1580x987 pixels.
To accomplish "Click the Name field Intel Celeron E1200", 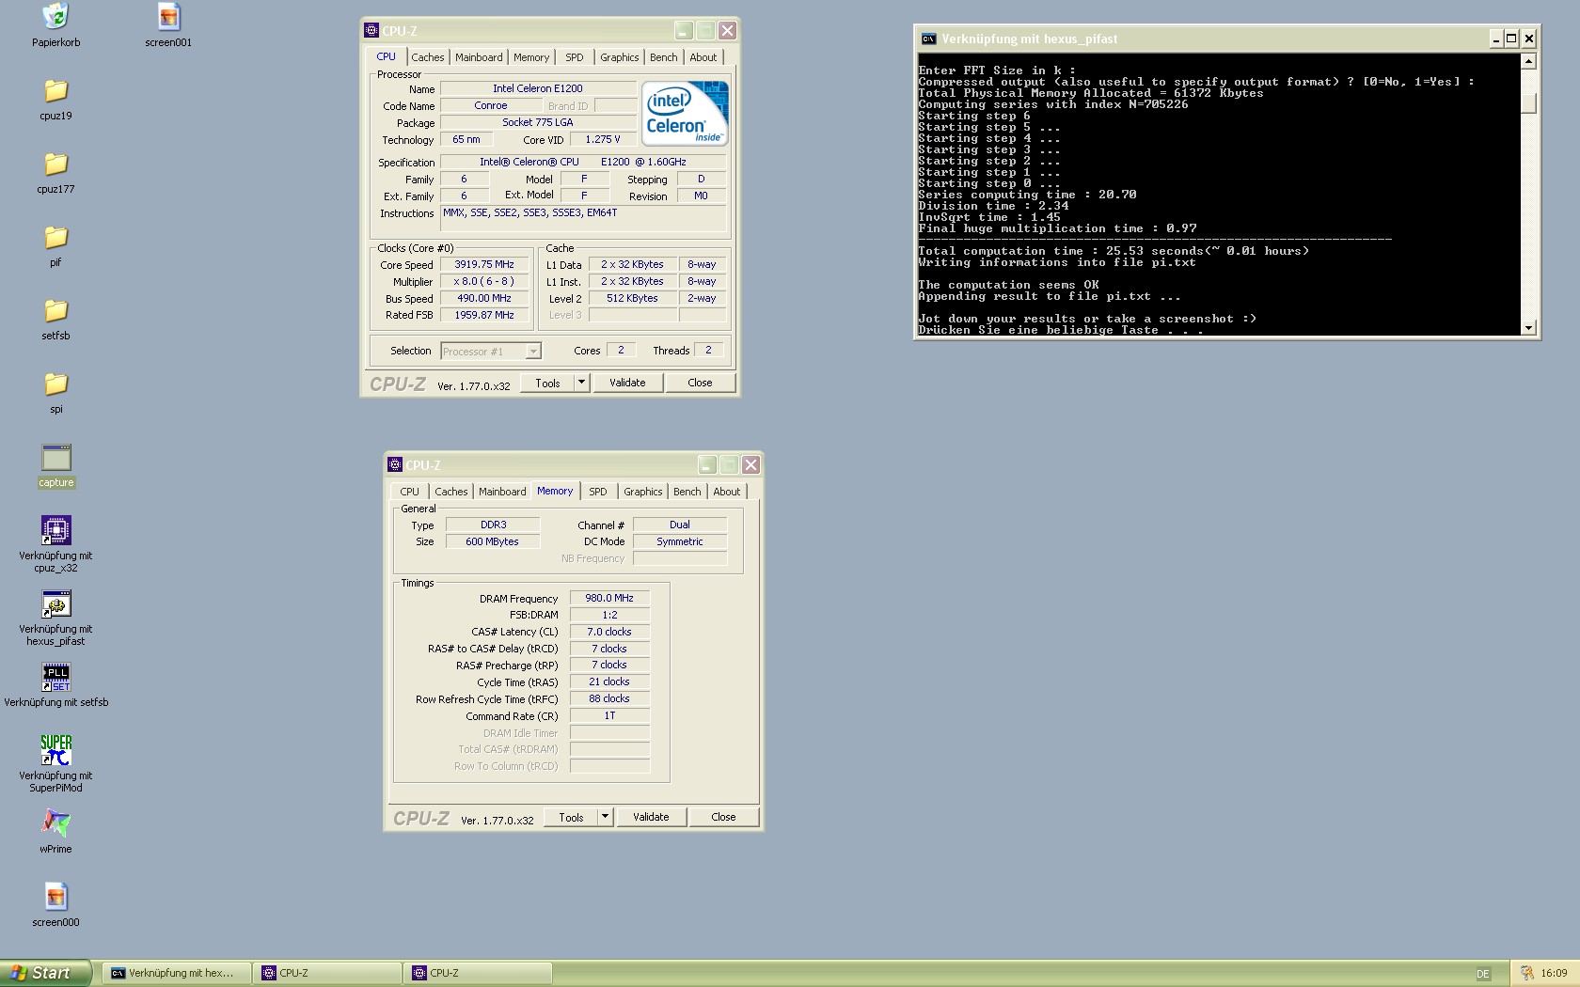I will point(538,88).
